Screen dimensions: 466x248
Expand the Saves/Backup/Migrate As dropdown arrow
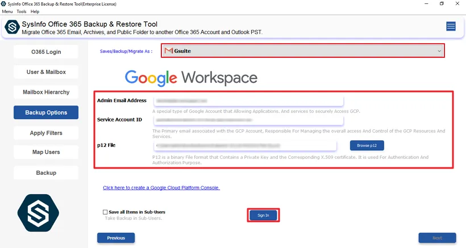pyautogui.click(x=439, y=51)
